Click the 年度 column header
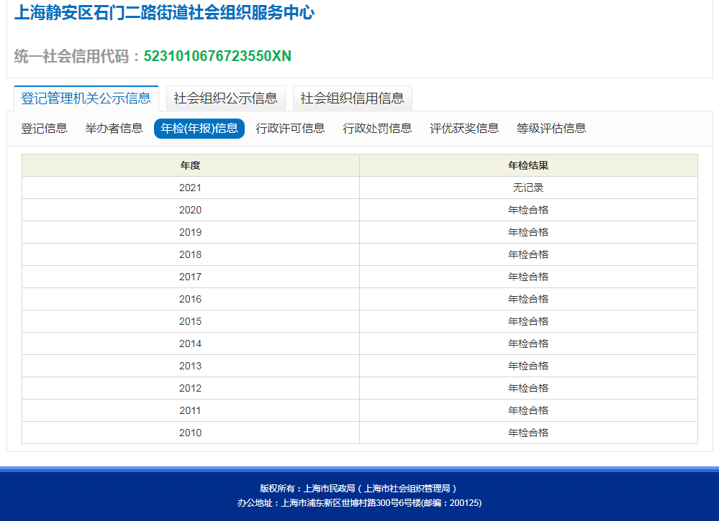 [190, 165]
